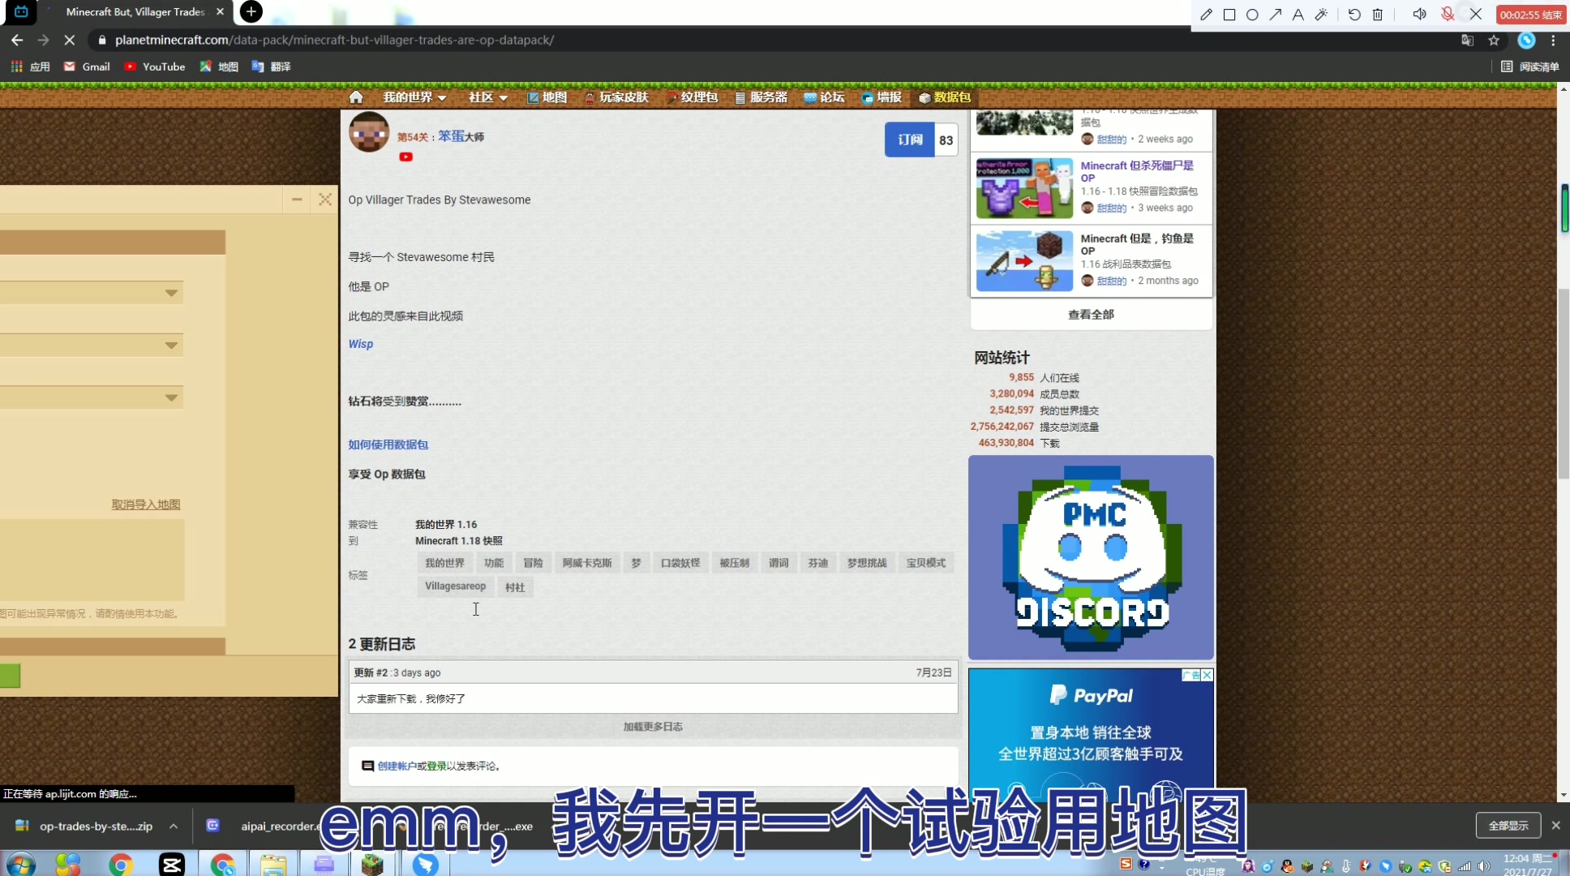Click the trash can delete icon

(x=1377, y=15)
